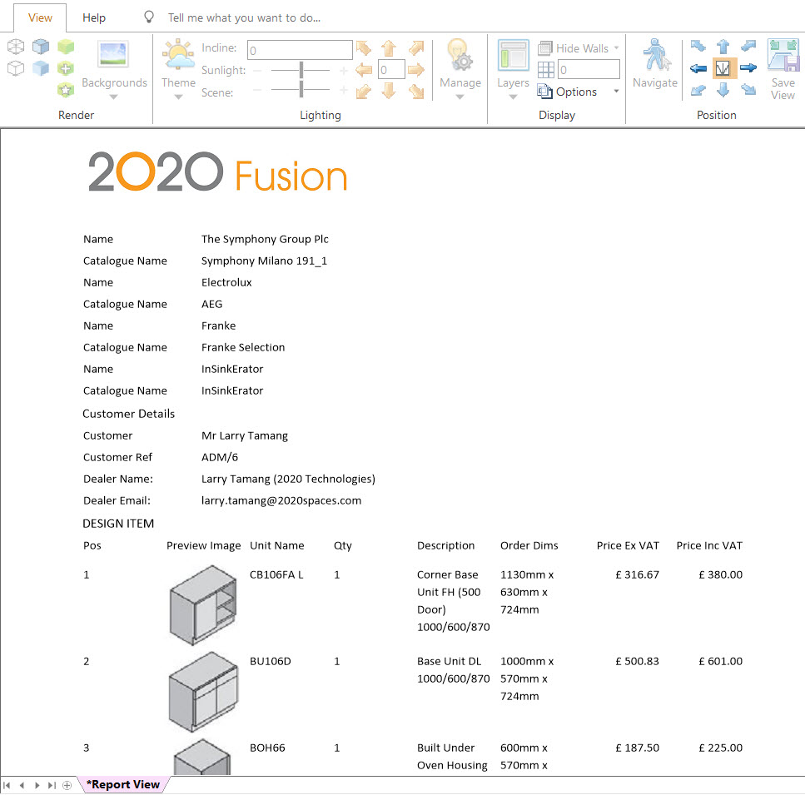The image size is (805, 795).
Task: Switch to the Help tab
Action: (x=94, y=17)
